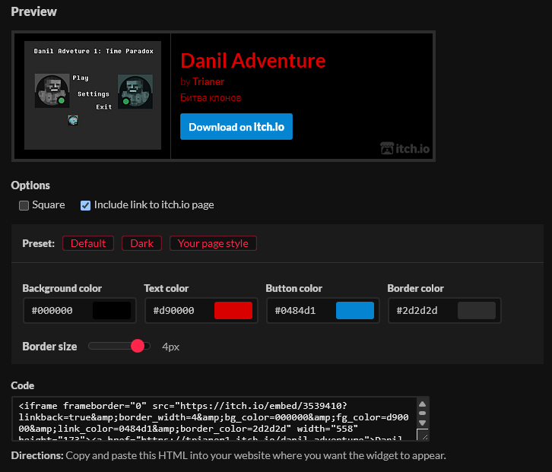Open the blue button color swatch
The height and width of the screenshot is (472, 552).
click(x=355, y=310)
